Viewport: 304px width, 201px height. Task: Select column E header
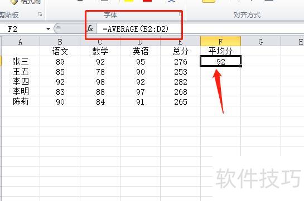(x=180, y=41)
